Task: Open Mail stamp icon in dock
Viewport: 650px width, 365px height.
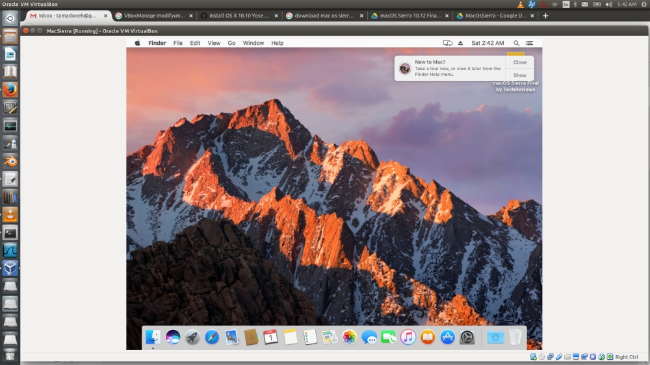Action: pos(232,337)
